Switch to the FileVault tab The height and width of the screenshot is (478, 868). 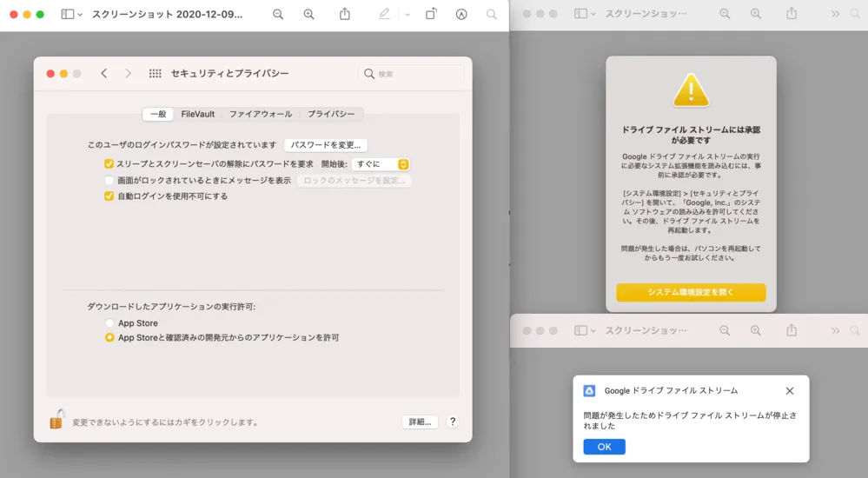tap(197, 114)
